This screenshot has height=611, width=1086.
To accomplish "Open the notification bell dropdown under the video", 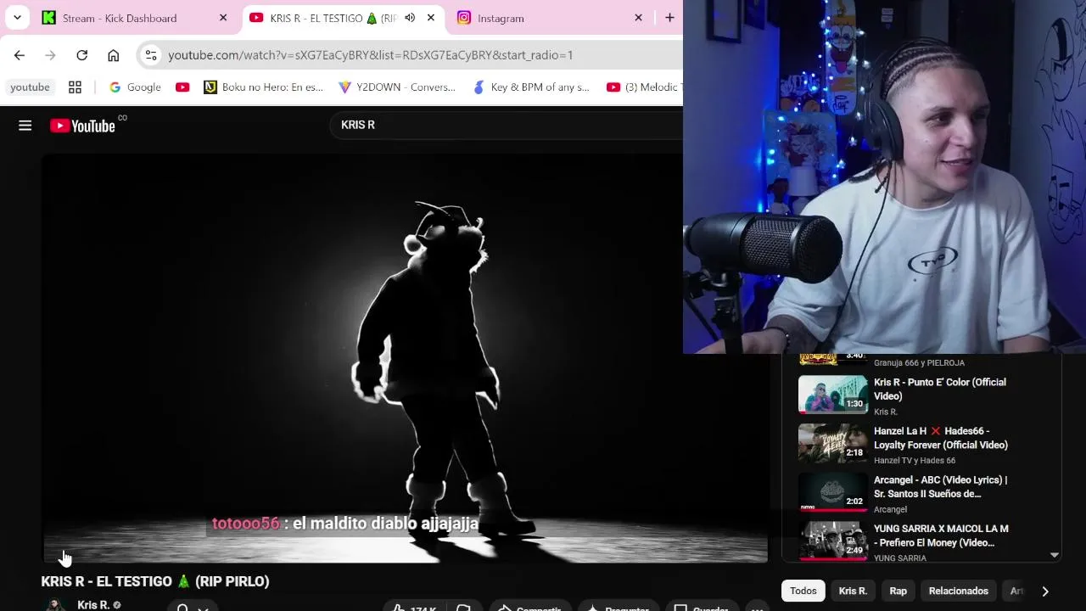I will click(x=192, y=606).
